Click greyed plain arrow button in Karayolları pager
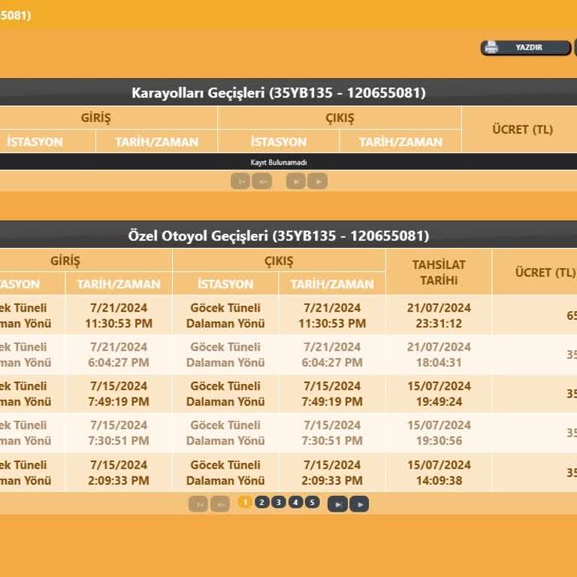This screenshot has width=577, height=577. pos(318,181)
